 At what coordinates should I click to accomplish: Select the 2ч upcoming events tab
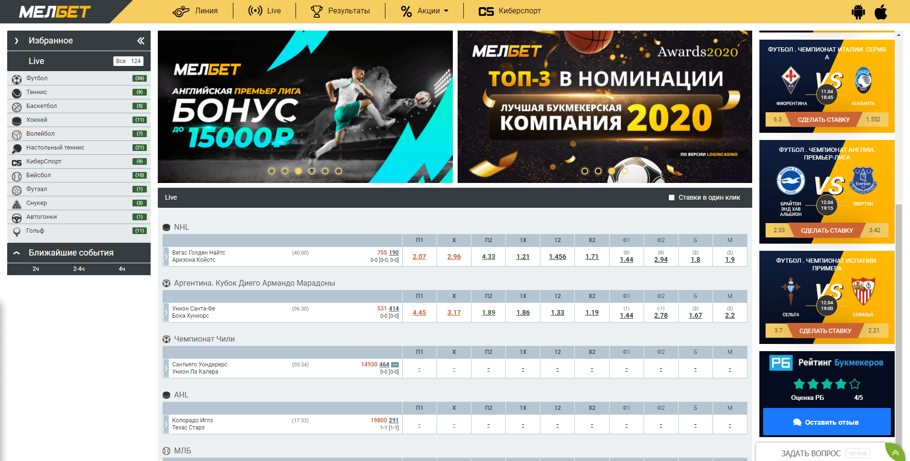click(x=36, y=269)
